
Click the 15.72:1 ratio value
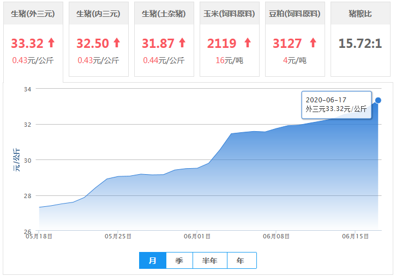360,43
